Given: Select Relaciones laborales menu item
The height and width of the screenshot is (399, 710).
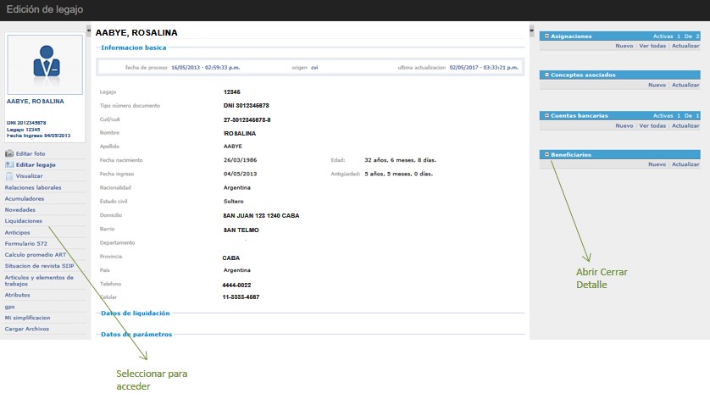Looking at the screenshot, I should pyautogui.click(x=33, y=187).
